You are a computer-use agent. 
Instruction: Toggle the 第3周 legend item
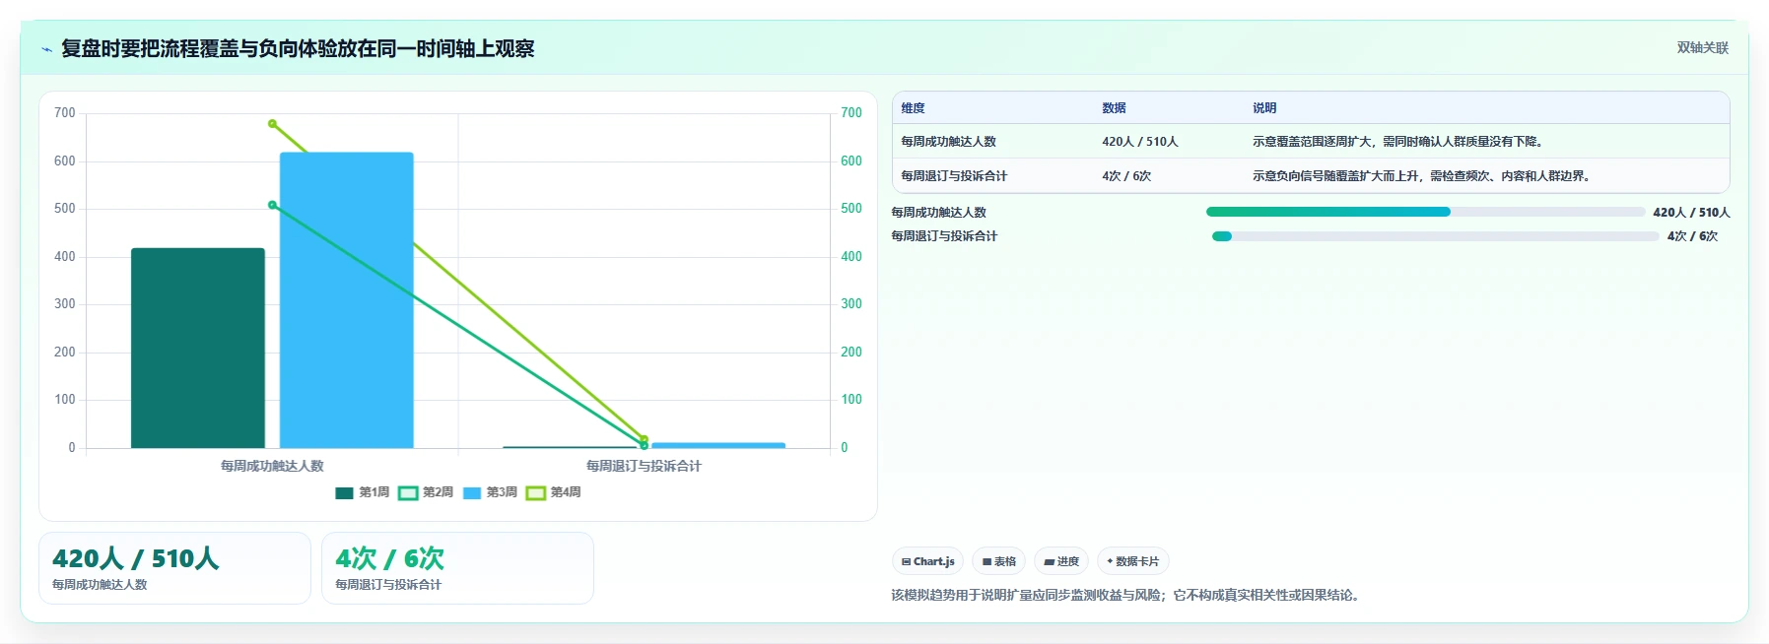[x=490, y=492]
